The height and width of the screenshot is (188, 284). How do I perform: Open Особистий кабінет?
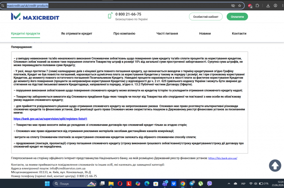click(x=206, y=17)
